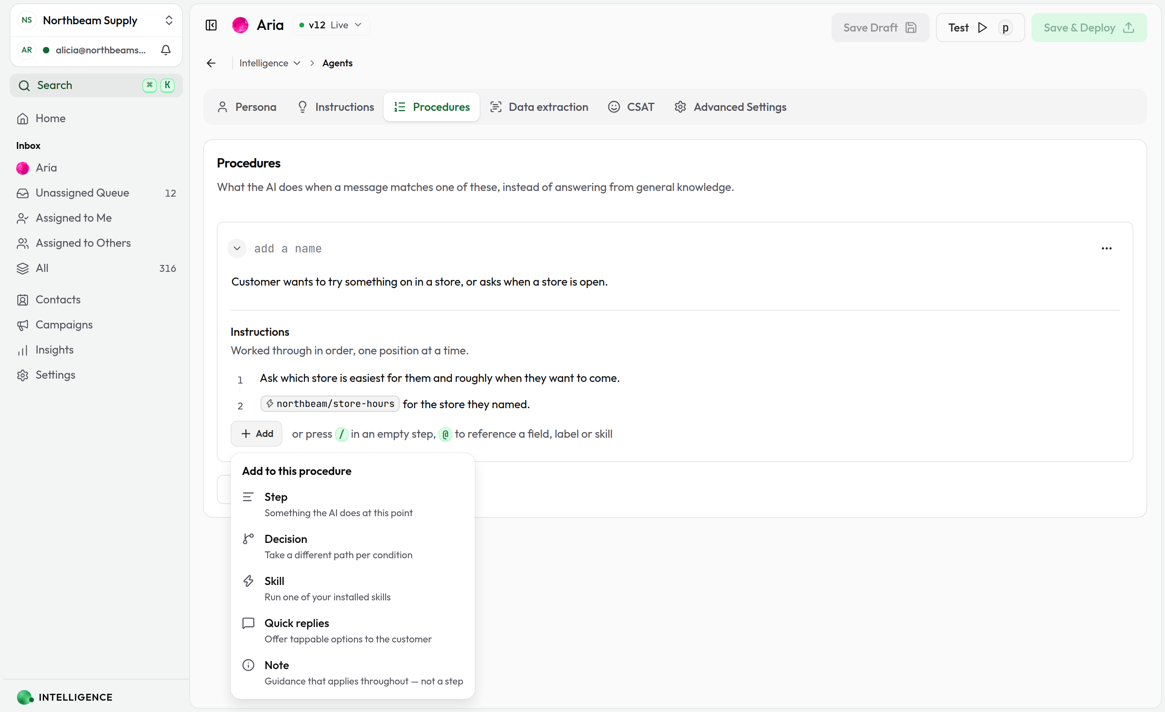This screenshot has width=1165, height=712.
Task: Open the Northbeam Supply workspace switcher
Action: click(96, 20)
